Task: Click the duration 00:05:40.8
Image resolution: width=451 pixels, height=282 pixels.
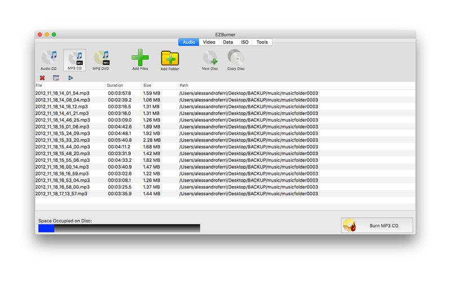Action: coord(120,140)
